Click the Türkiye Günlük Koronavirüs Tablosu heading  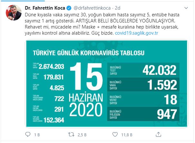[87, 52]
